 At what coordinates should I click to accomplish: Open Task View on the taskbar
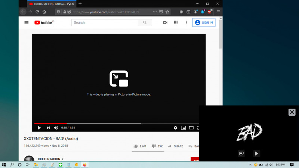pyautogui.click(x=27, y=165)
